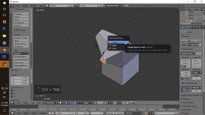The image size is (205, 115).
Task: Click the Make Edge/Face button
Action: click(x=21, y=65)
